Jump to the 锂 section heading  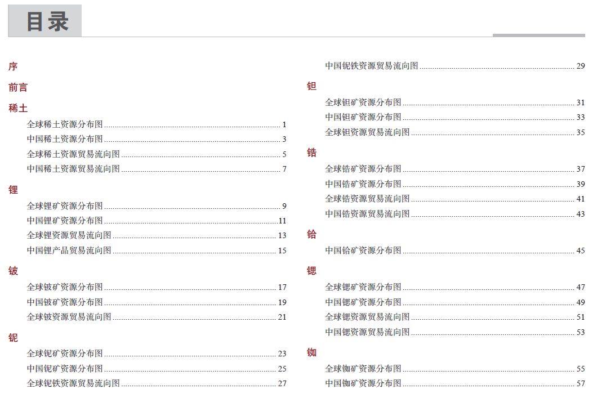click(13, 190)
